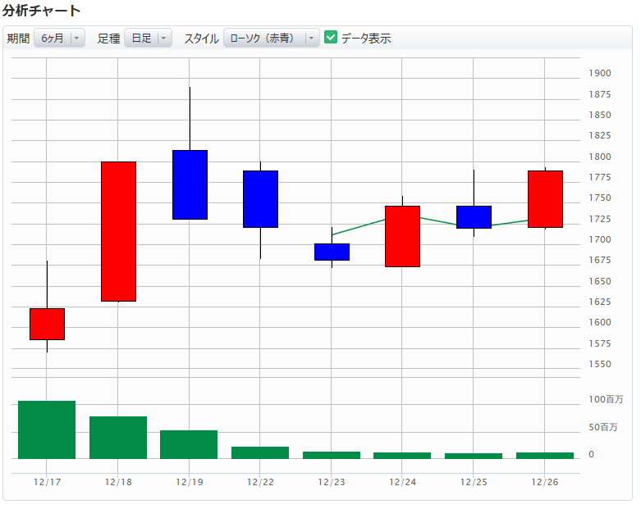Expand the スタイル dropdown showing ローソク（赤青）
The width and height of the screenshot is (641, 509).
pos(271,39)
